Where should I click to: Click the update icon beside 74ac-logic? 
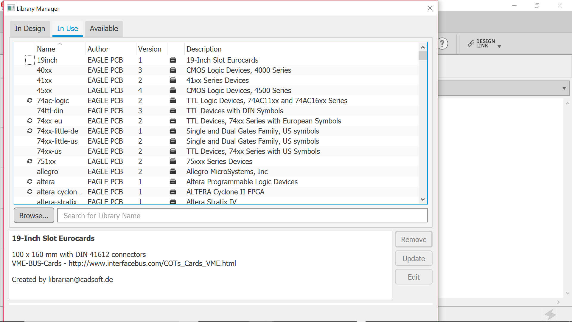coord(29,100)
